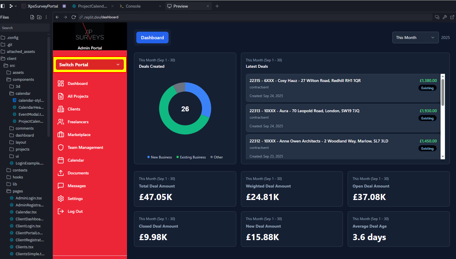Open Messages section

point(77,186)
